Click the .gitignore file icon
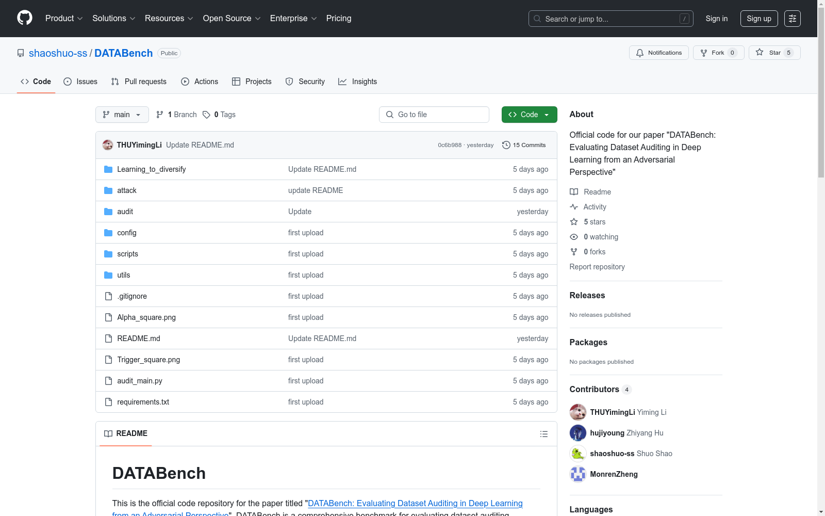The height and width of the screenshot is (516, 825). 108,296
